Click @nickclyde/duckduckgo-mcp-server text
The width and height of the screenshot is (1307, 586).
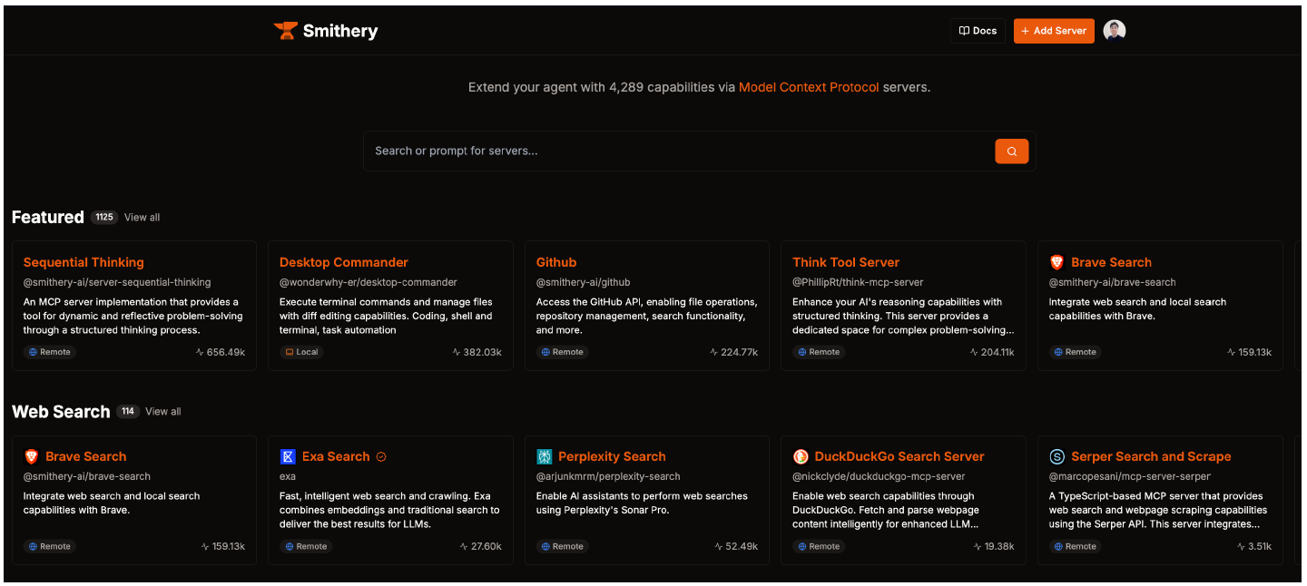[879, 476]
